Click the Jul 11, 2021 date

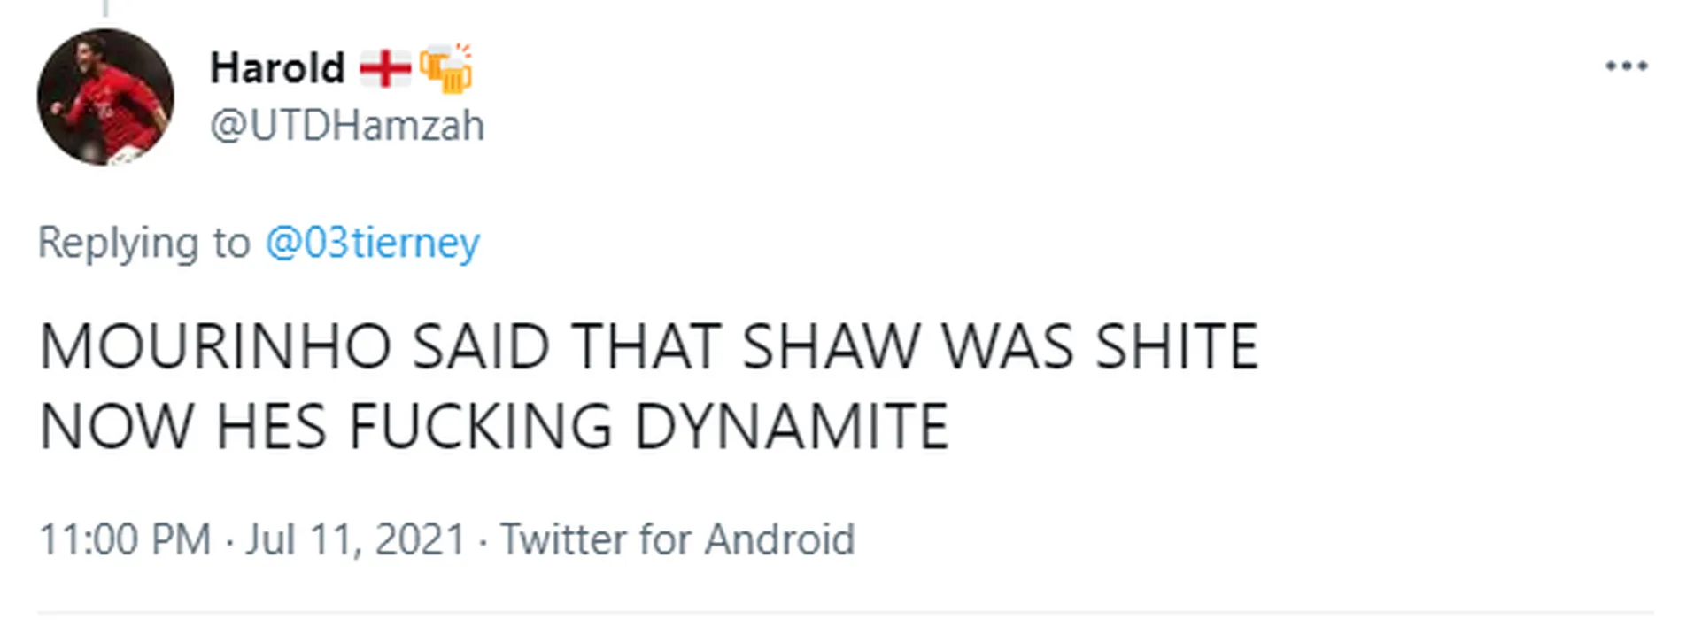coord(355,539)
